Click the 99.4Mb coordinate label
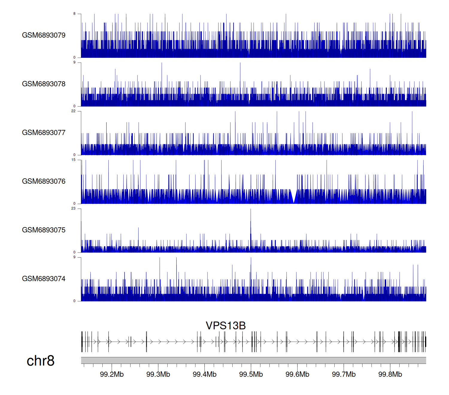The height and width of the screenshot is (395, 449). (204, 375)
